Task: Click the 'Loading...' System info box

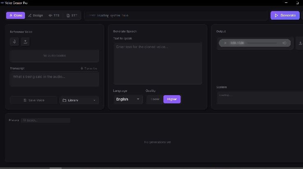Action: (260, 98)
